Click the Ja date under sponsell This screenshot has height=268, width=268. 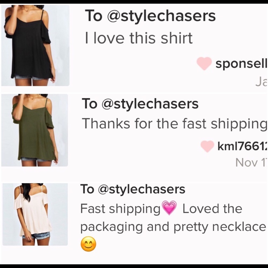pyautogui.click(x=261, y=82)
